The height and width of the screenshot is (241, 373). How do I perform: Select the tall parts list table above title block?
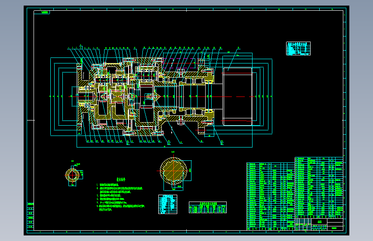pos(319,188)
